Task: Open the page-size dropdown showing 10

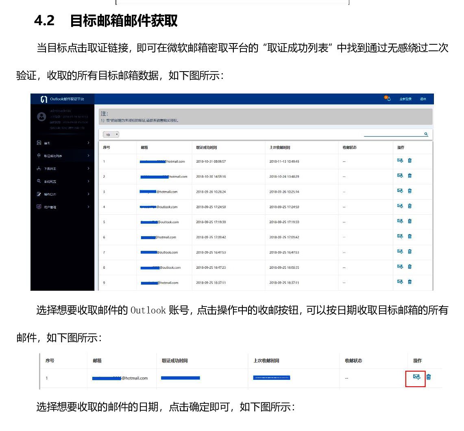Action: click(111, 135)
